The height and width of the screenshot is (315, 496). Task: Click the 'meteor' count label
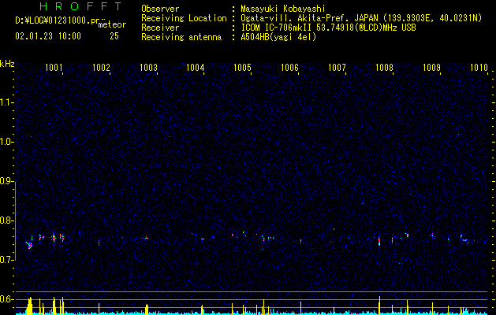(112, 24)
